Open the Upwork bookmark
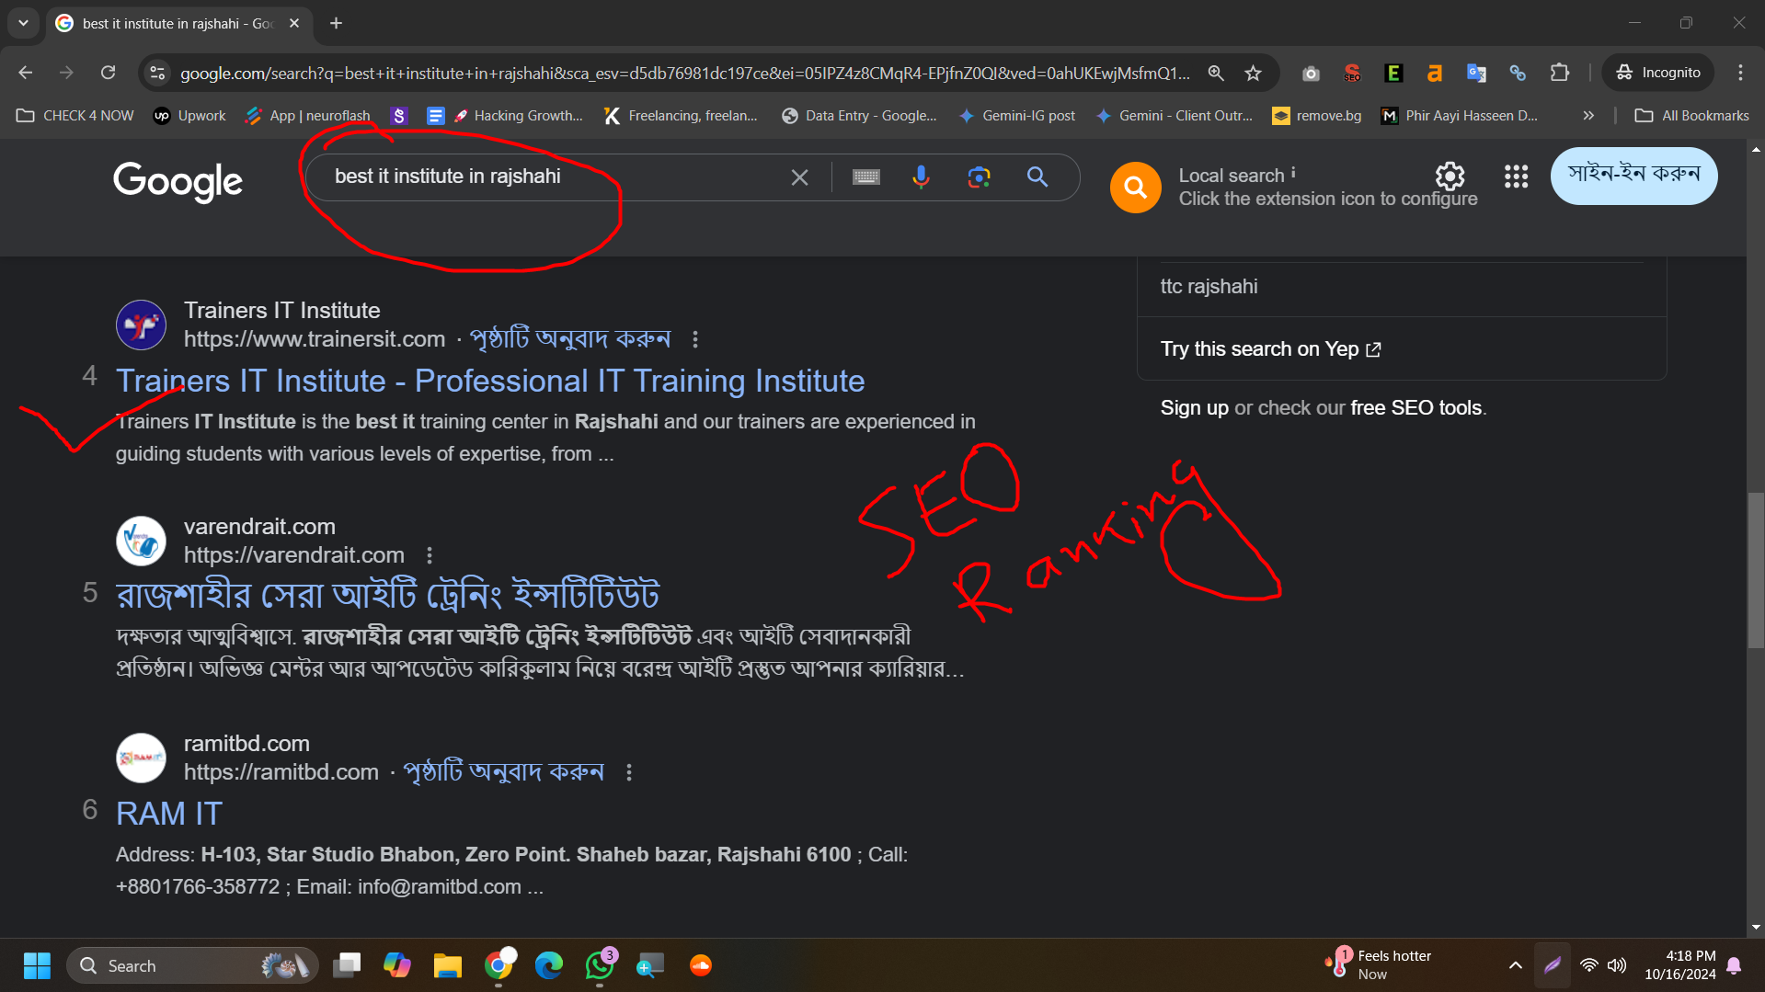 [189, 116]
